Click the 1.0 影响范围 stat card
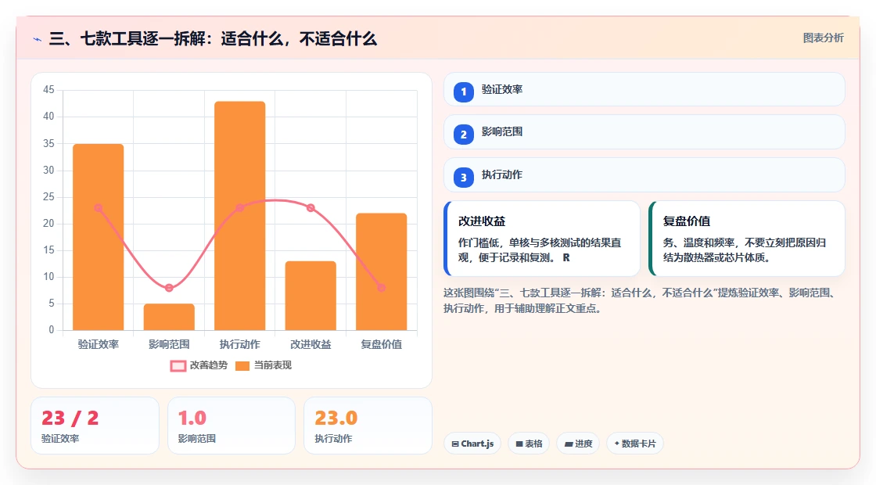The width and height of the screenshot is (876, 485). (x=232, y=426)
